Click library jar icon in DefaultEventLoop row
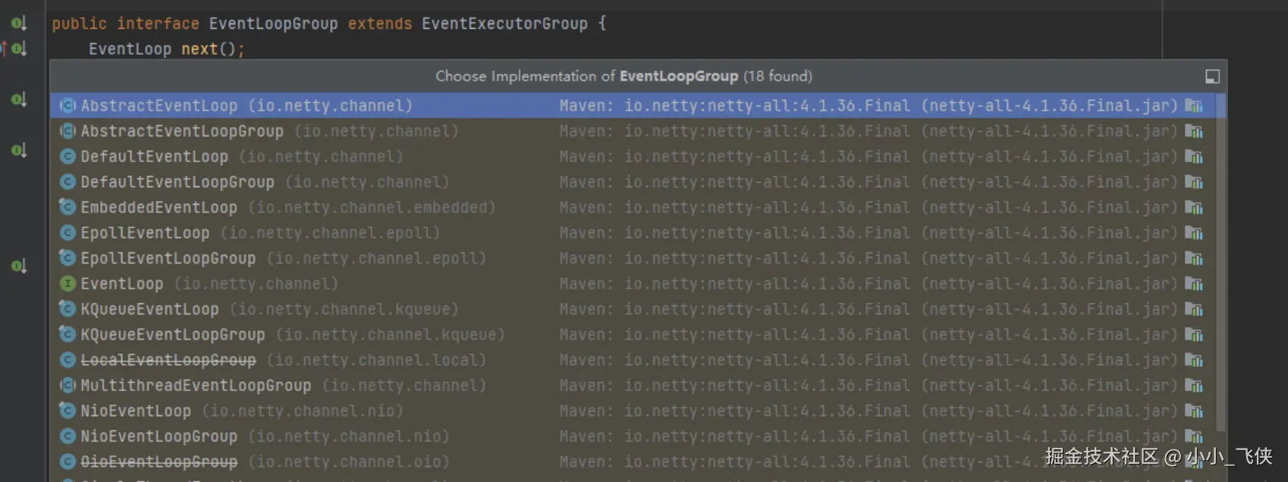 [1194, 157]
